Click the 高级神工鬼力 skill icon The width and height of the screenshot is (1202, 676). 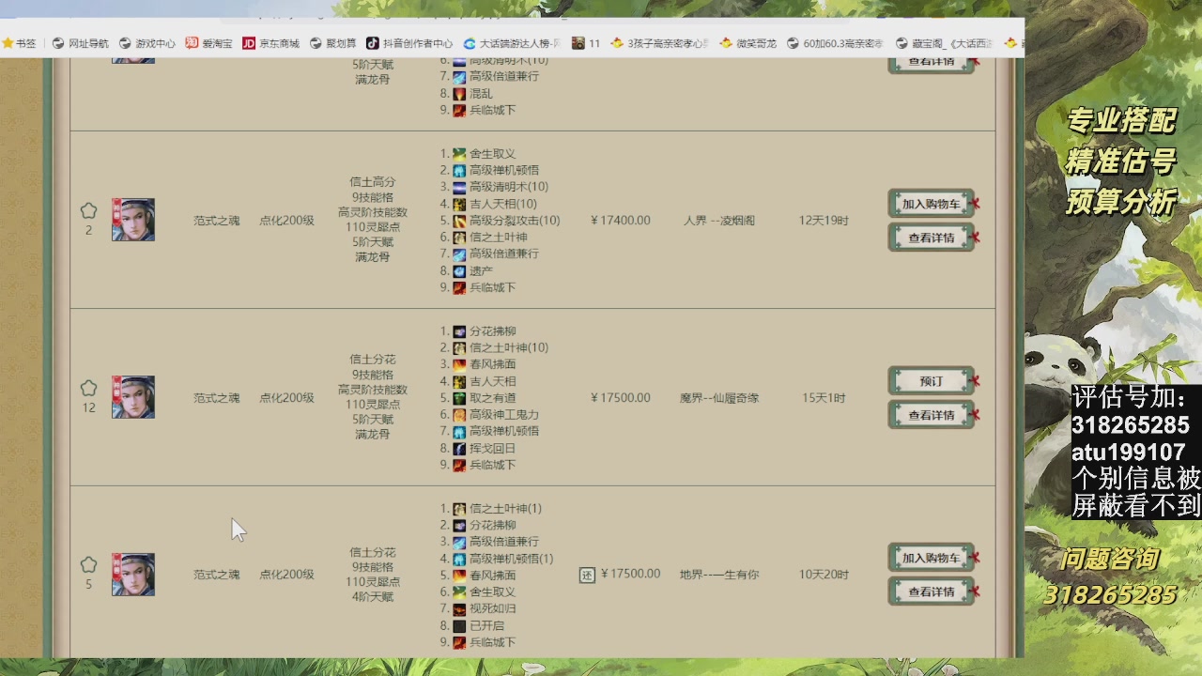click(x=459, y=414)
